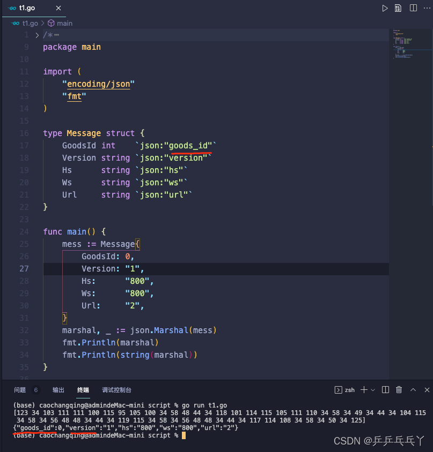Split the terminal pane
This screenshot has height=452, width=433.
click(385, 390)
